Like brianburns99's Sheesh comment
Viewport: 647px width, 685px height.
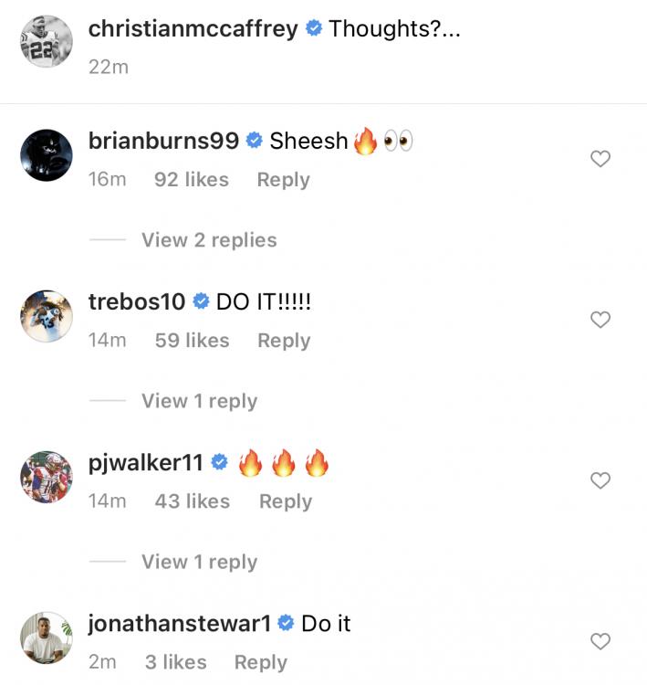(600, 159)
